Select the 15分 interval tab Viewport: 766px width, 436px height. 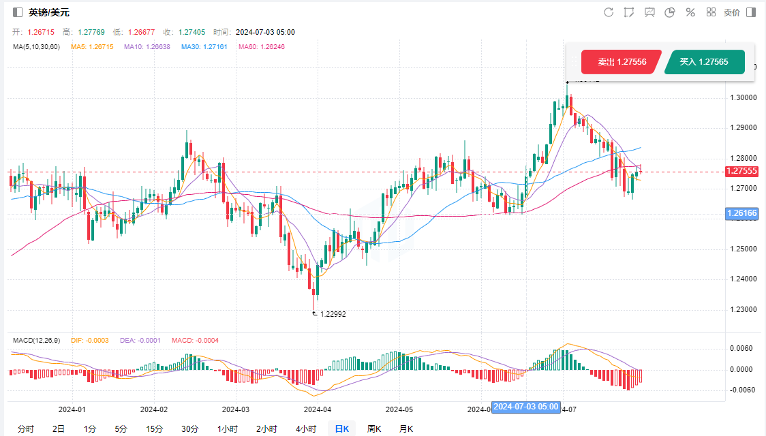coord(154,429)
